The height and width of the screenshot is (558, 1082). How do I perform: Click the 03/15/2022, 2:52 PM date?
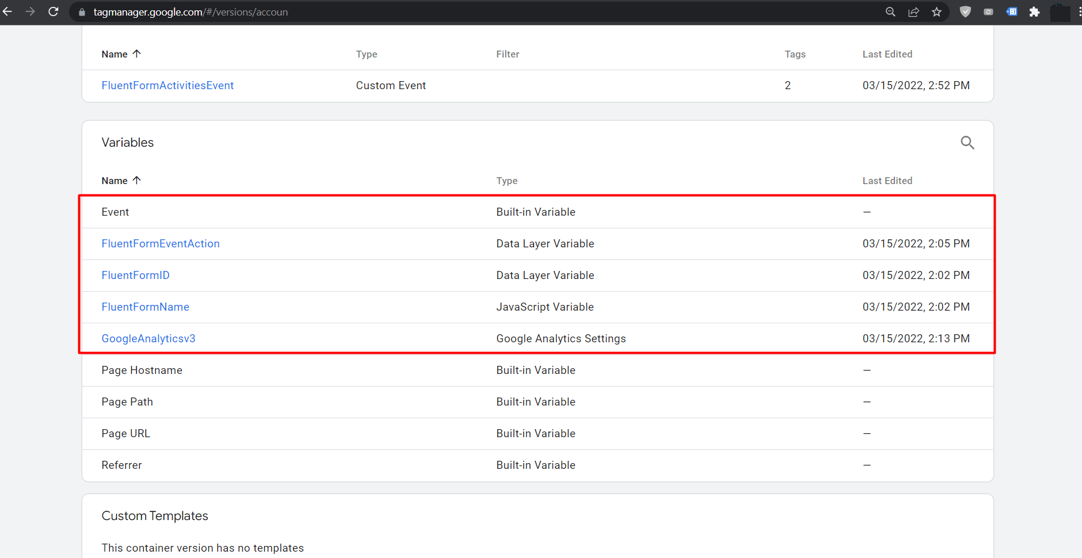(916, 85)
